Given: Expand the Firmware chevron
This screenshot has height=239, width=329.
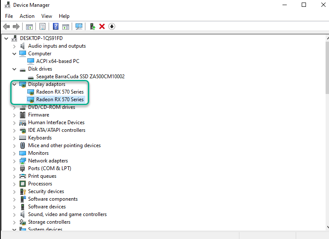Looking at the screenshot, I should pyautogui.click(x=14, y=115).
